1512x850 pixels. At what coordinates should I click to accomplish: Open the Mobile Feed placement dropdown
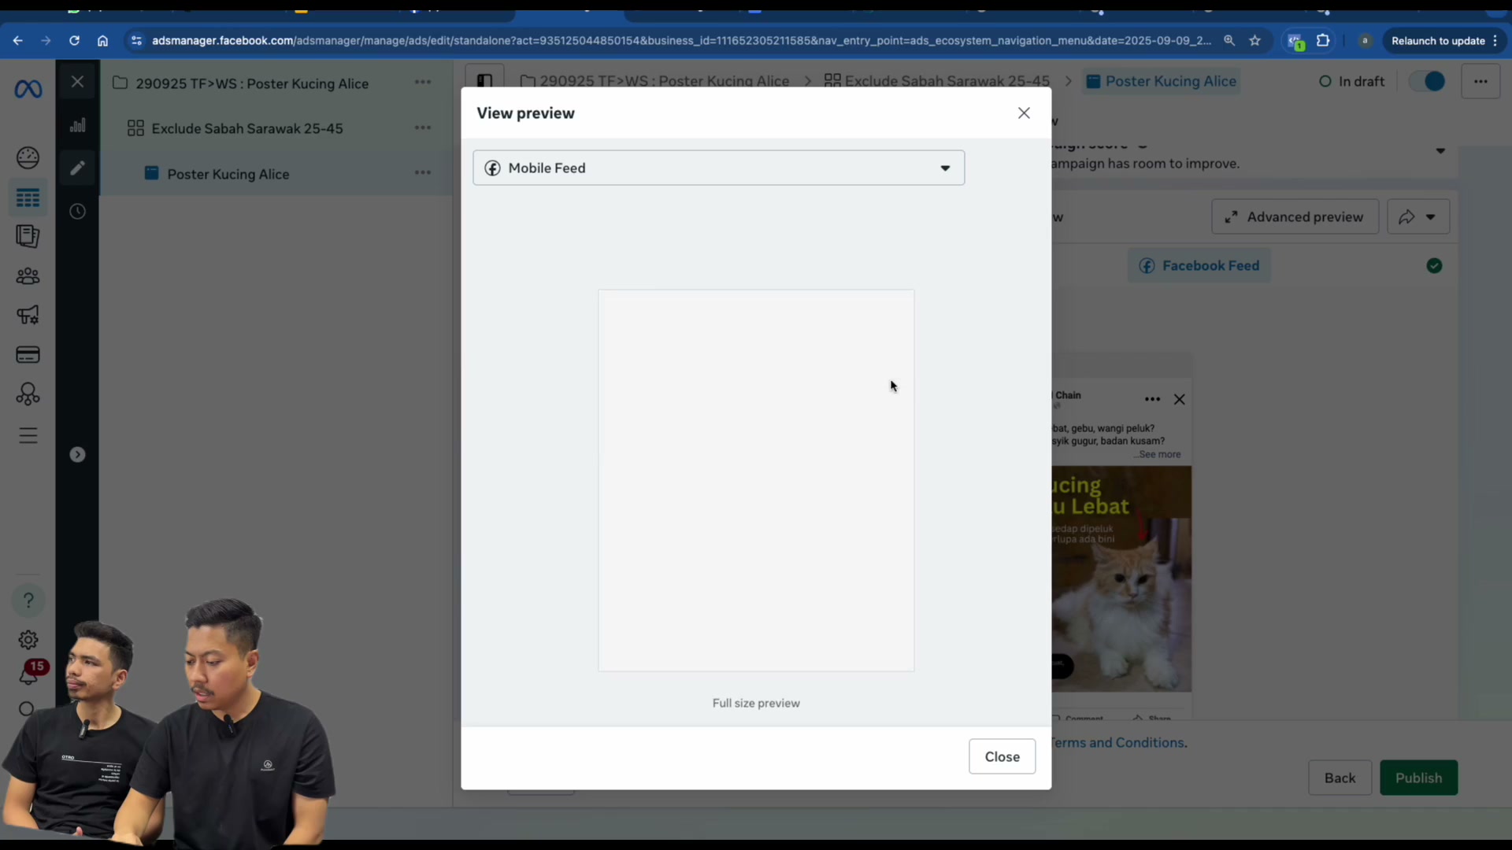[718, 168]
